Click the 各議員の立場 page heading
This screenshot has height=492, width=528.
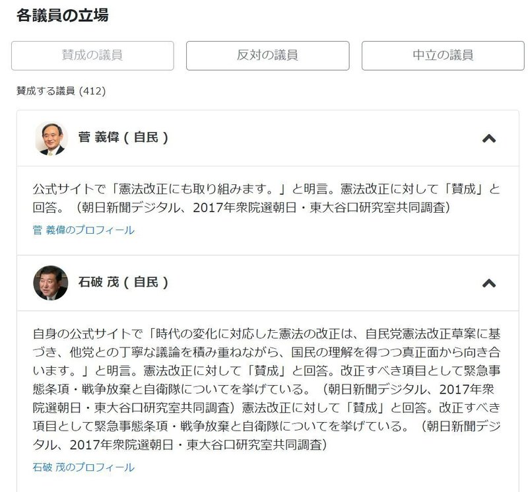pyautogui.click(x=63, y=15)
